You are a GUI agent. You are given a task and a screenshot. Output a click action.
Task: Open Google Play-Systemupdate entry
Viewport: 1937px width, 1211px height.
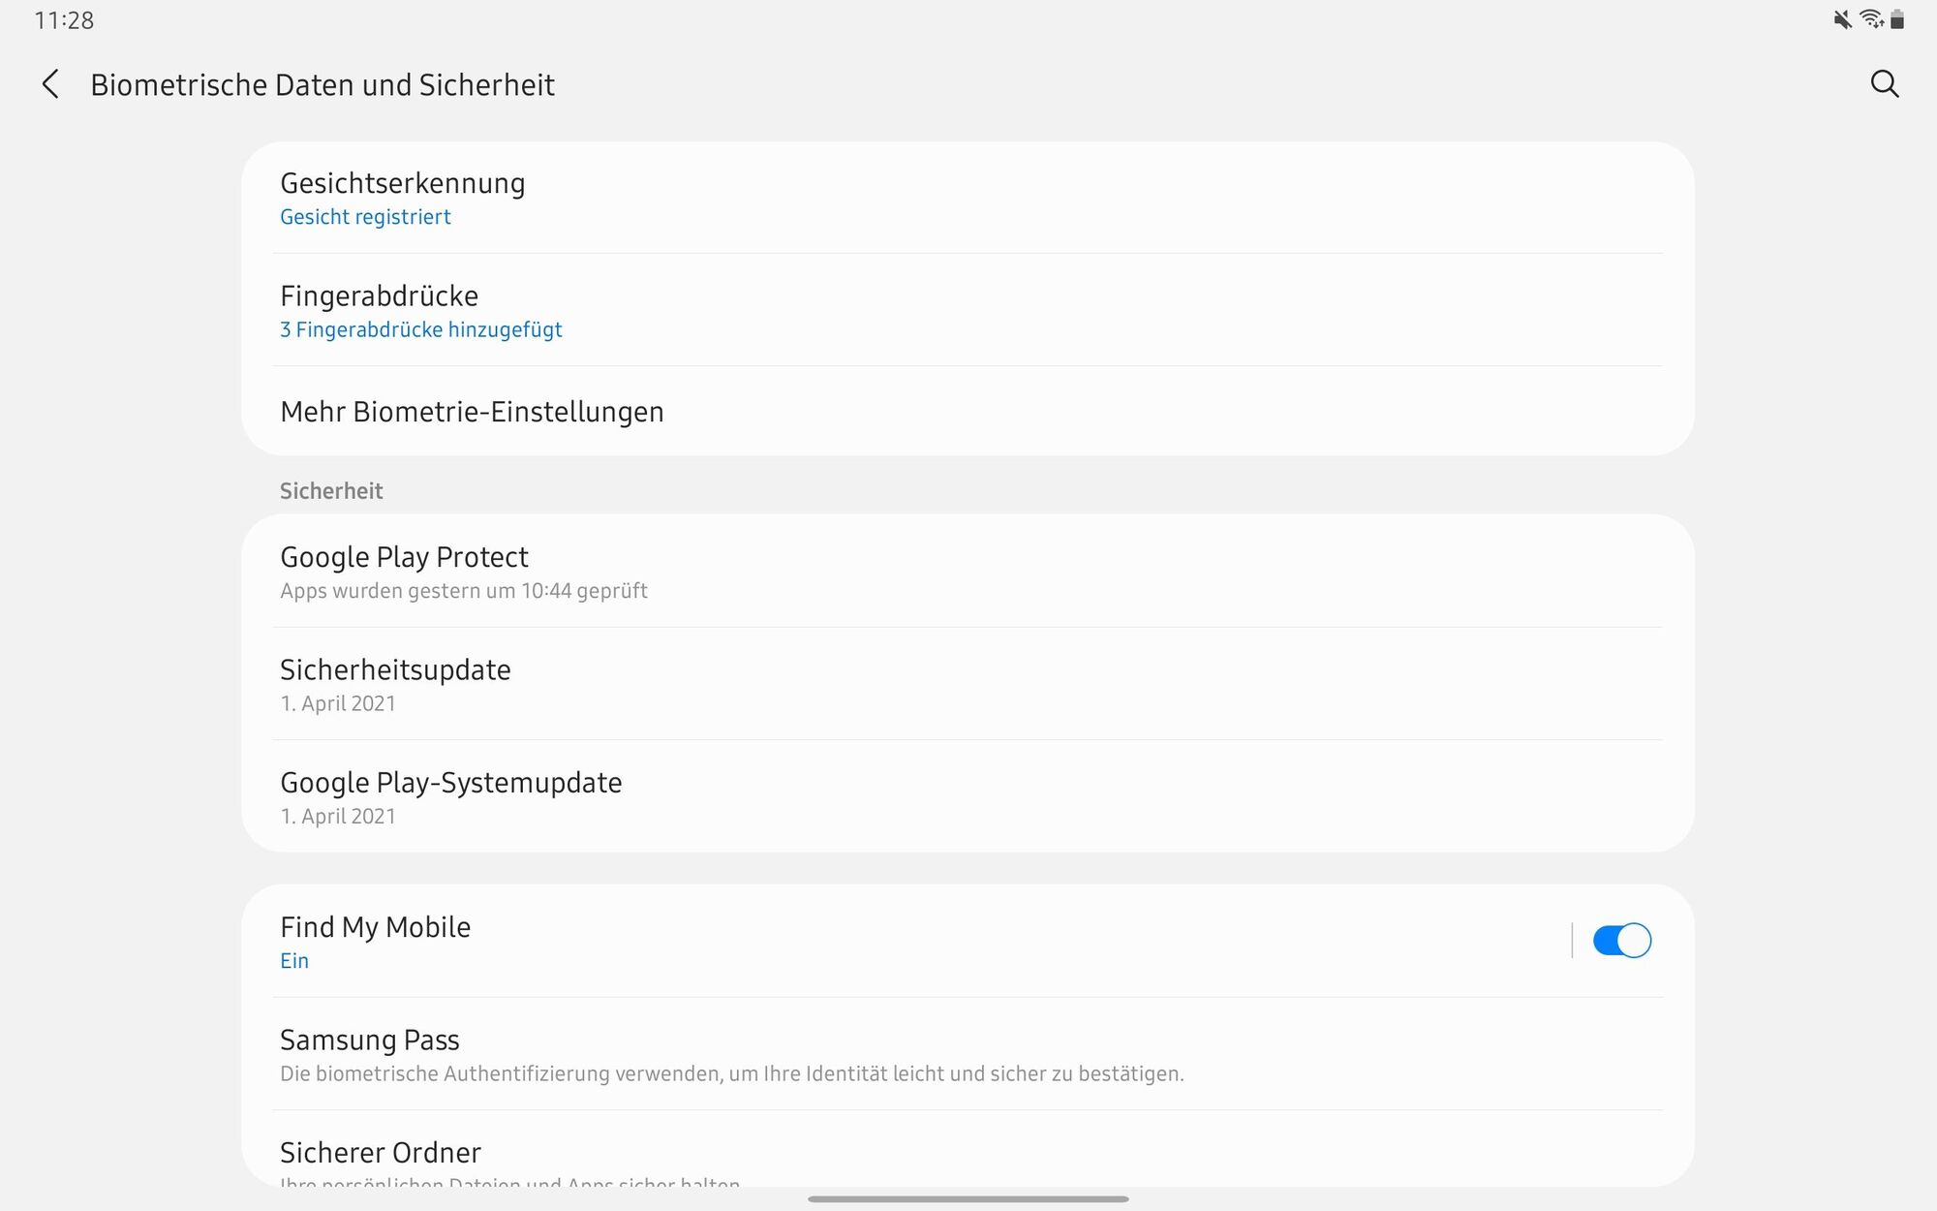click(x=968, y=796)
